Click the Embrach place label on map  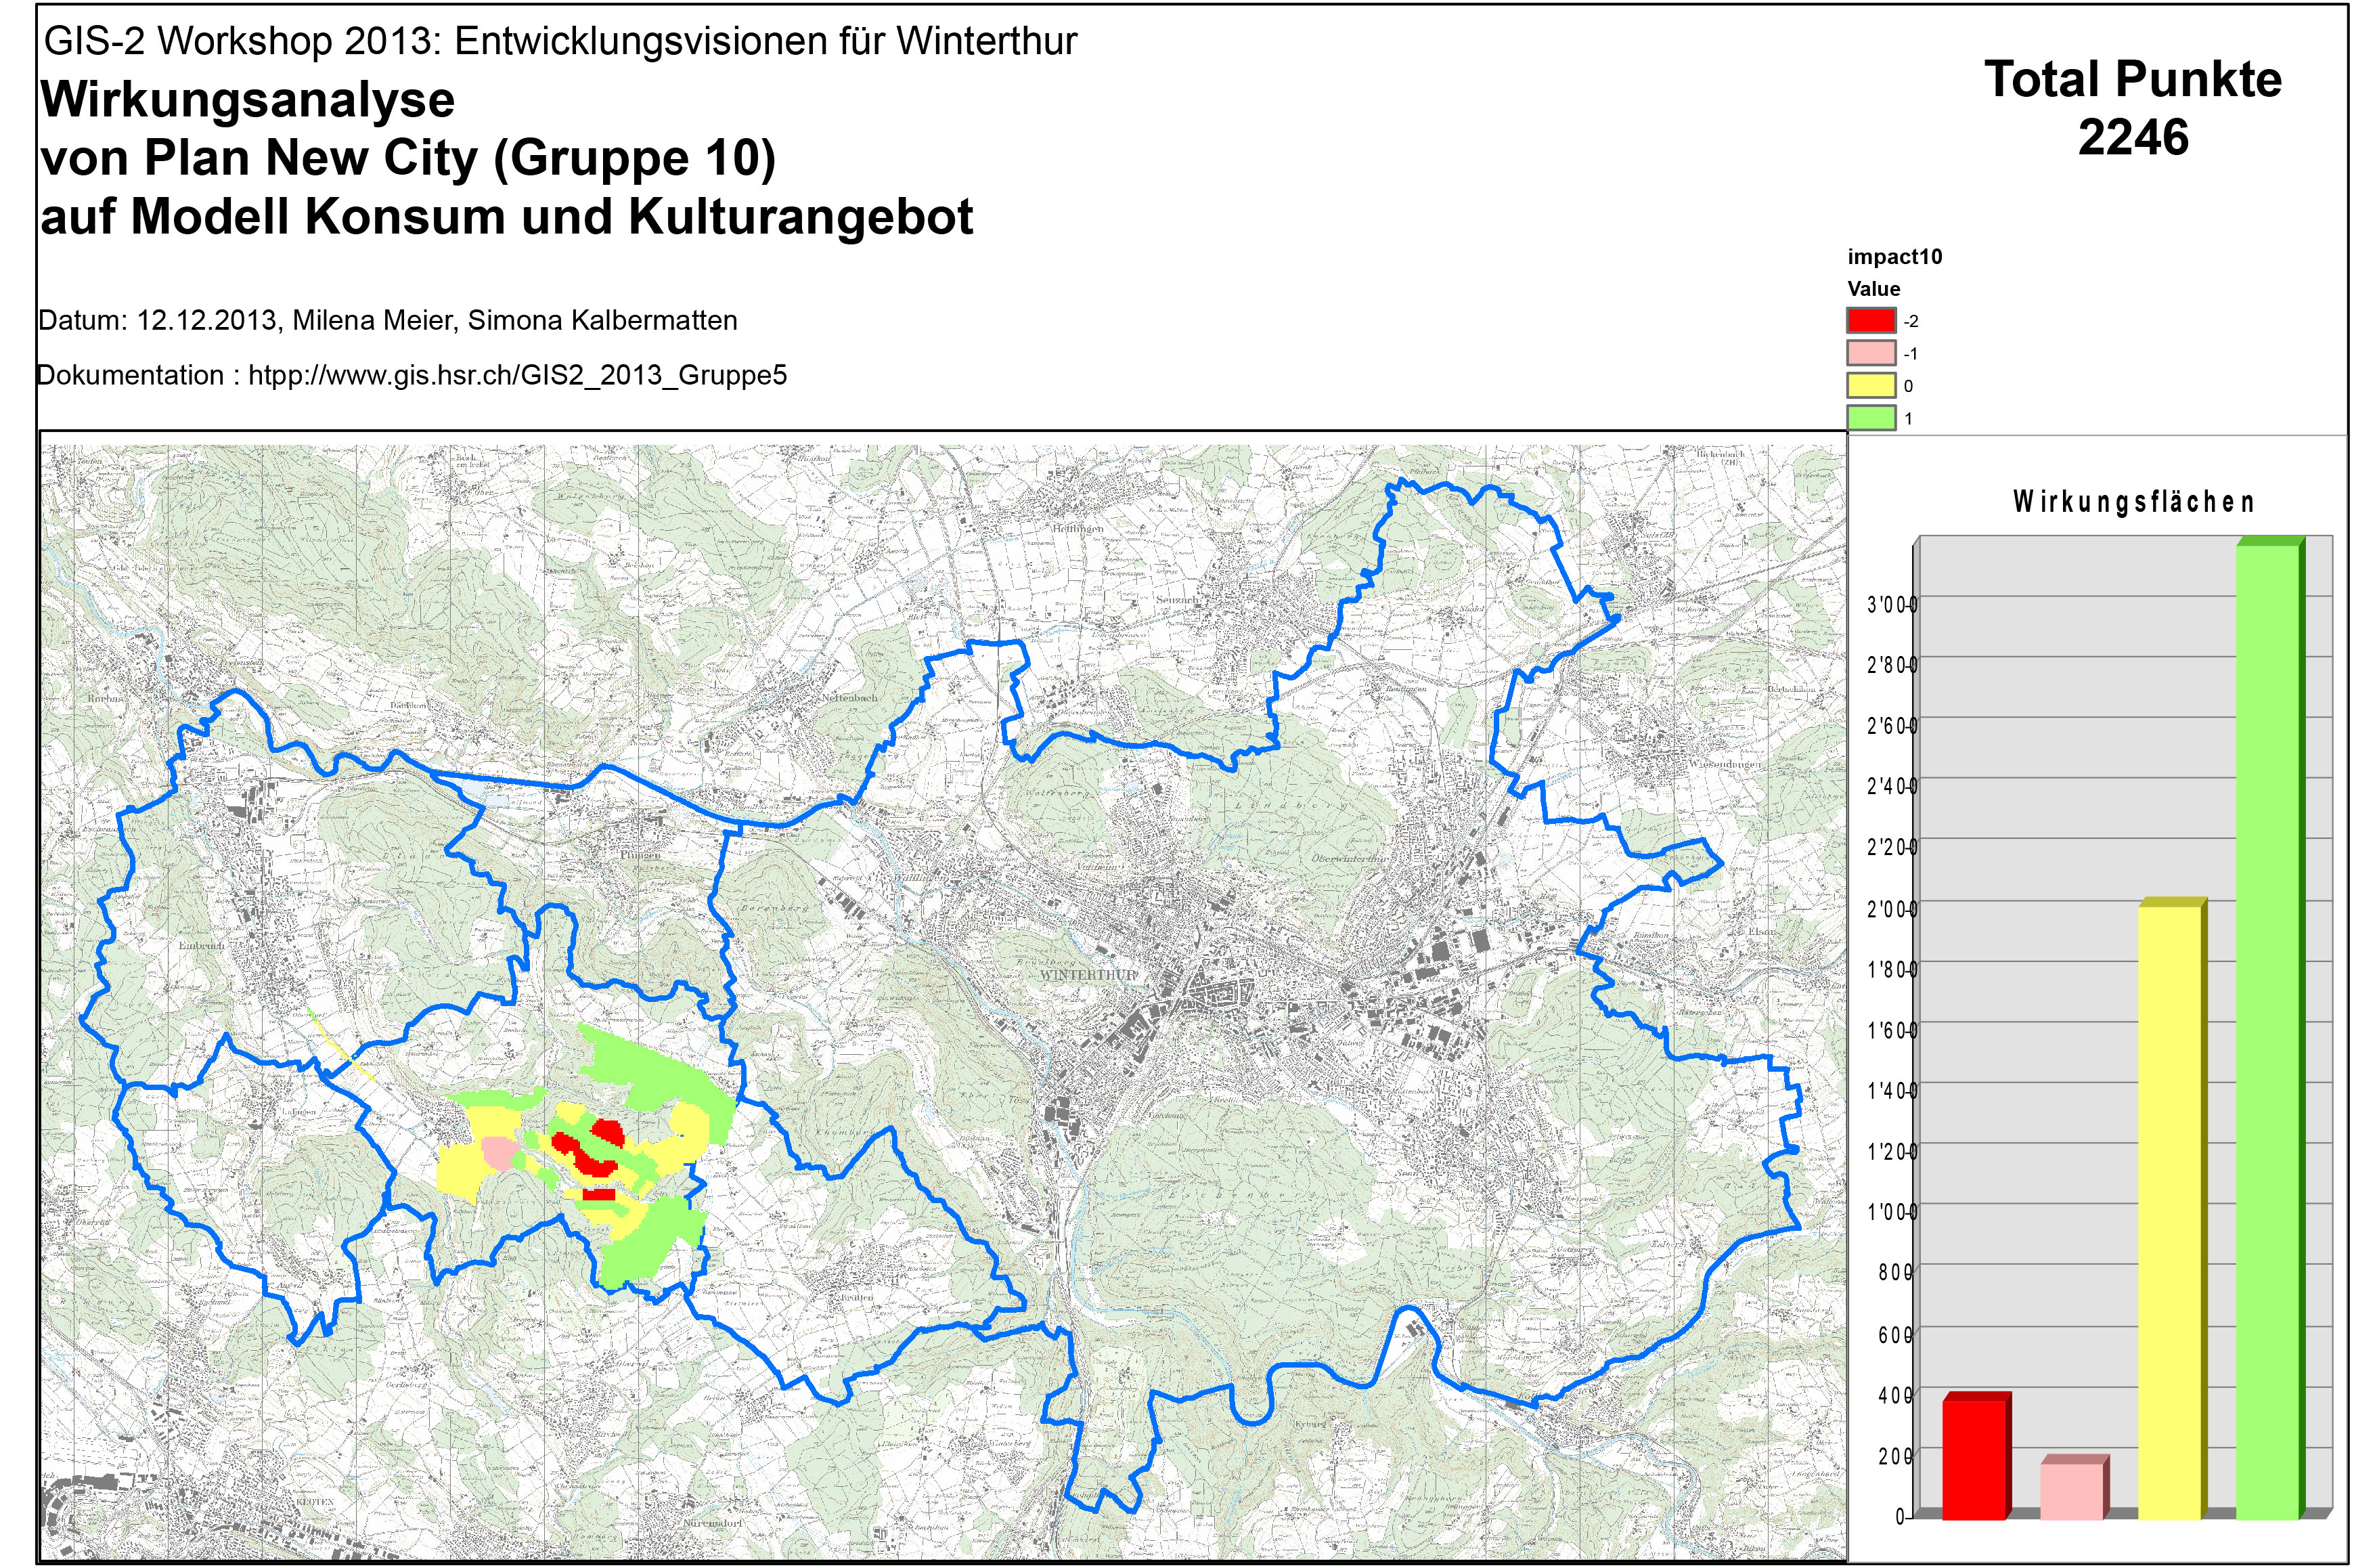pyautogui.click(x=202, y=945)
